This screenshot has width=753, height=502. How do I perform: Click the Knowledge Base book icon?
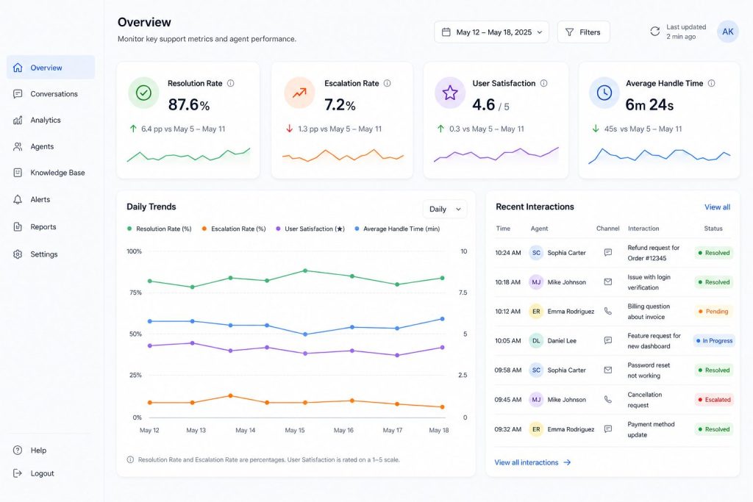(18, 173)
